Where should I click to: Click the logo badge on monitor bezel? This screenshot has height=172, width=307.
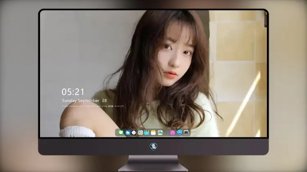(153, 146)
